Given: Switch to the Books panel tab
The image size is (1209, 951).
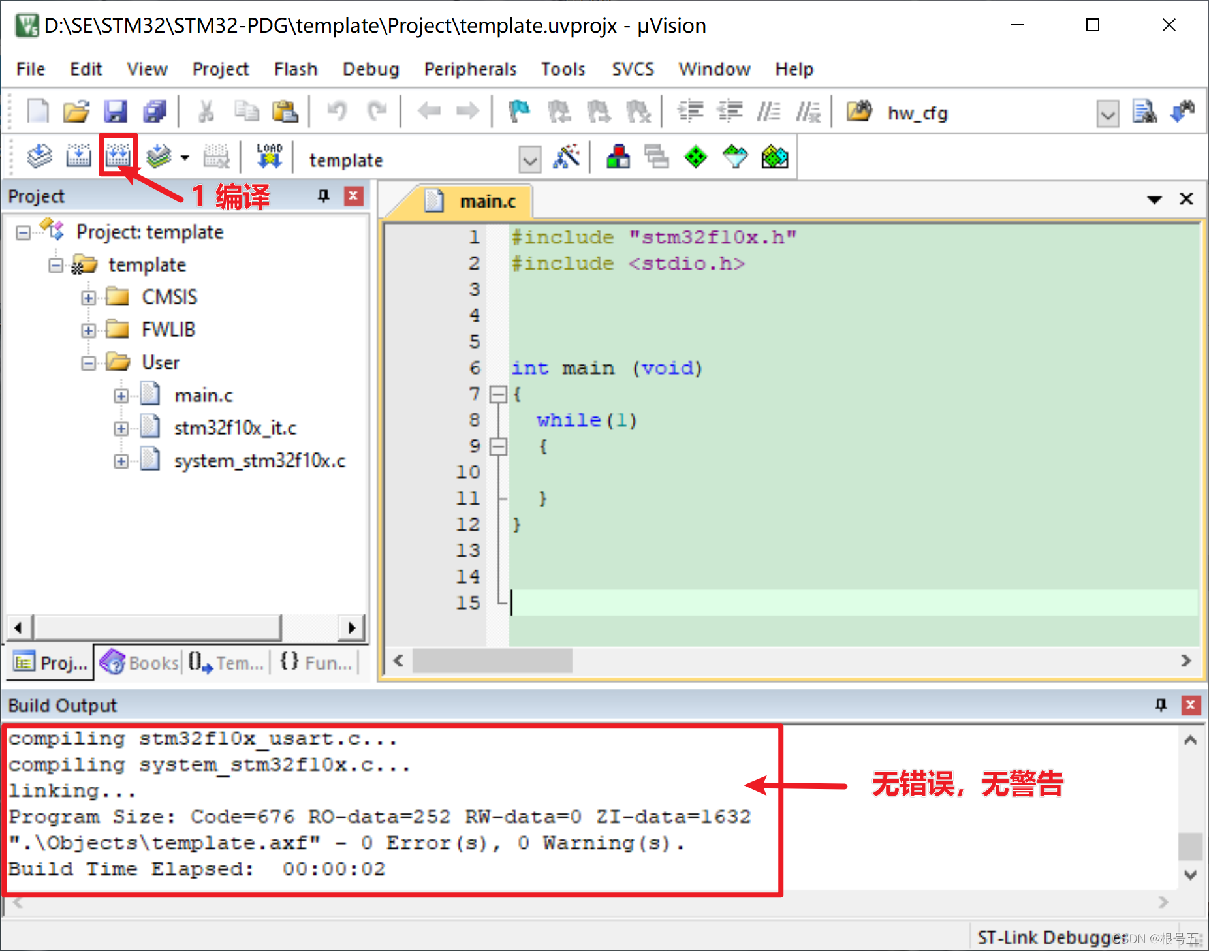Looking at the screenshot, I should click(140, 663).
